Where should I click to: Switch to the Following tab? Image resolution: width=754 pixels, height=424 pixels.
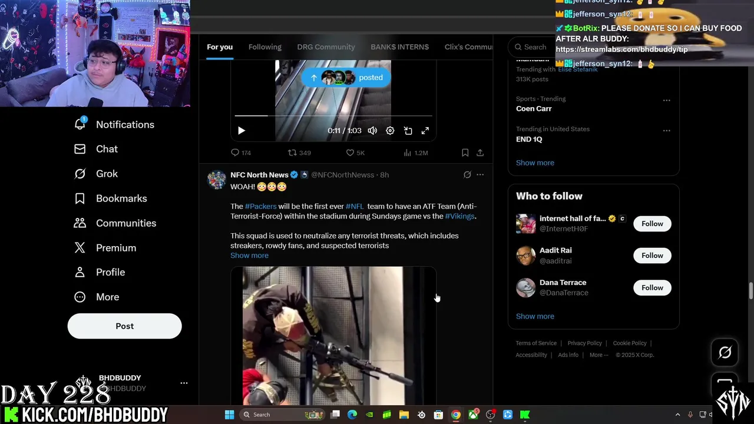tap(265, 47)
